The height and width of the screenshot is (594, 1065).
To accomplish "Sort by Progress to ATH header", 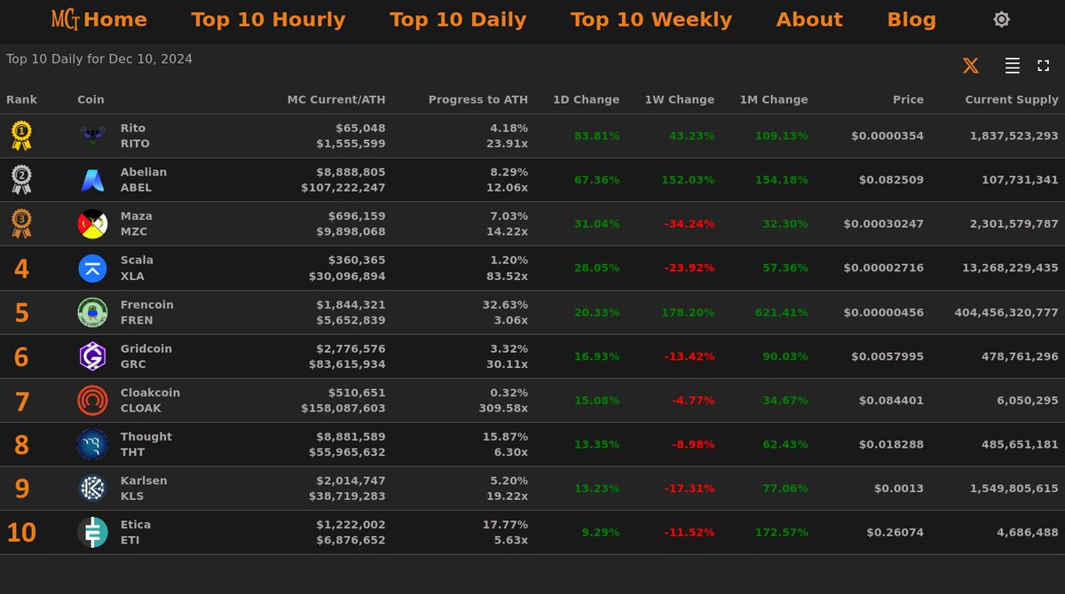I will click(x=478, y=99).
